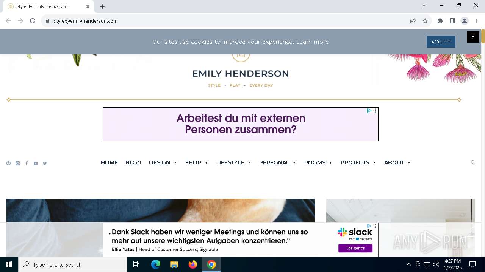Viewport: 485px width, 272px height.
Task: Click the AdChoices icon on Slack ad
Action: pyautogui.click(x=369, y=226)
